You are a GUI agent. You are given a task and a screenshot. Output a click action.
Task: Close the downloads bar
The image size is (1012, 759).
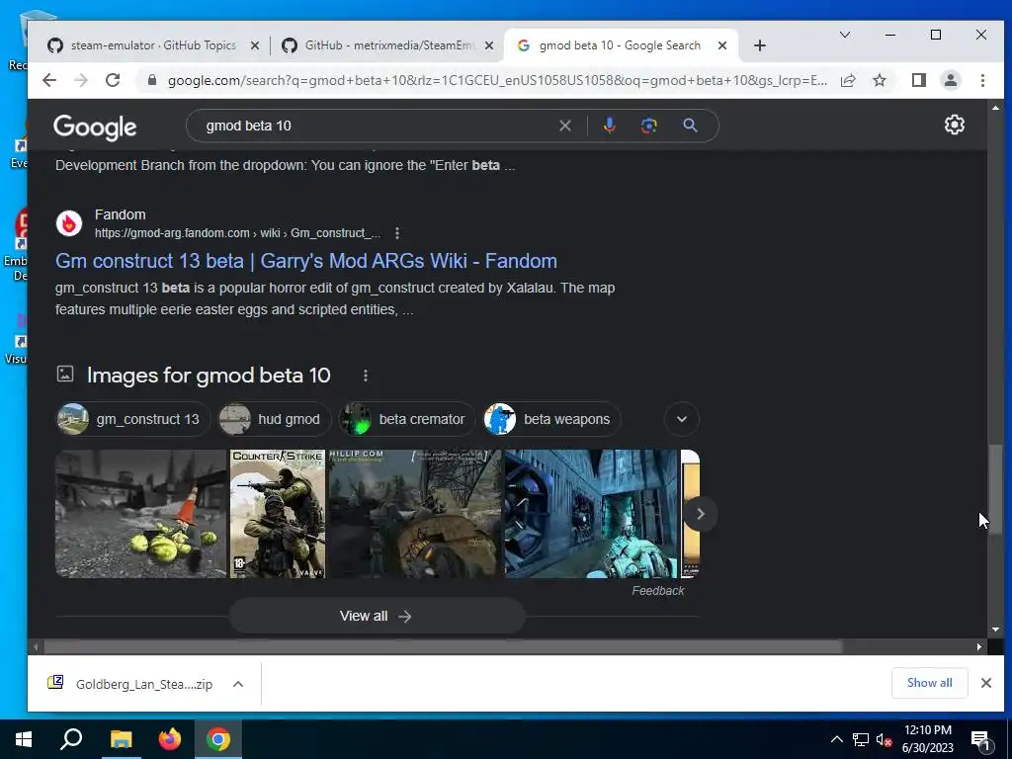(x=985, y=683)
